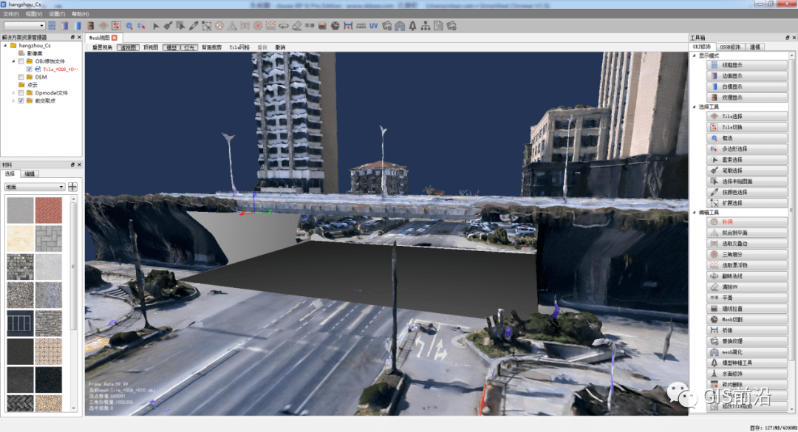This screenshot has height=432, width=798.
Task: Choose the 笔刷选择 brush selection tool
Action: coord(746,171)
